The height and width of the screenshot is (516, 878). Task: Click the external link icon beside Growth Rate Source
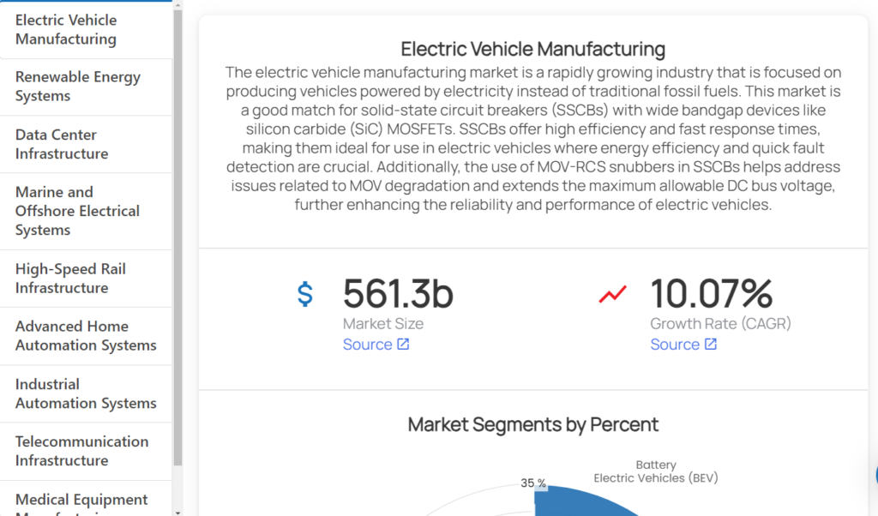pos(711,345)
